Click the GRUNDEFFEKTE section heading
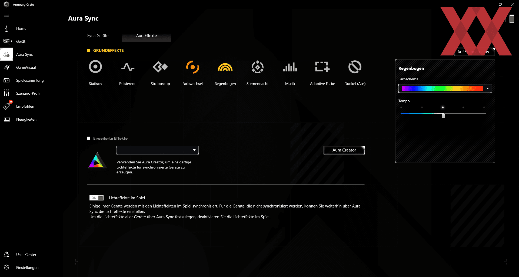The width and height of the screenshot is (519, 277). pos(108,50)
